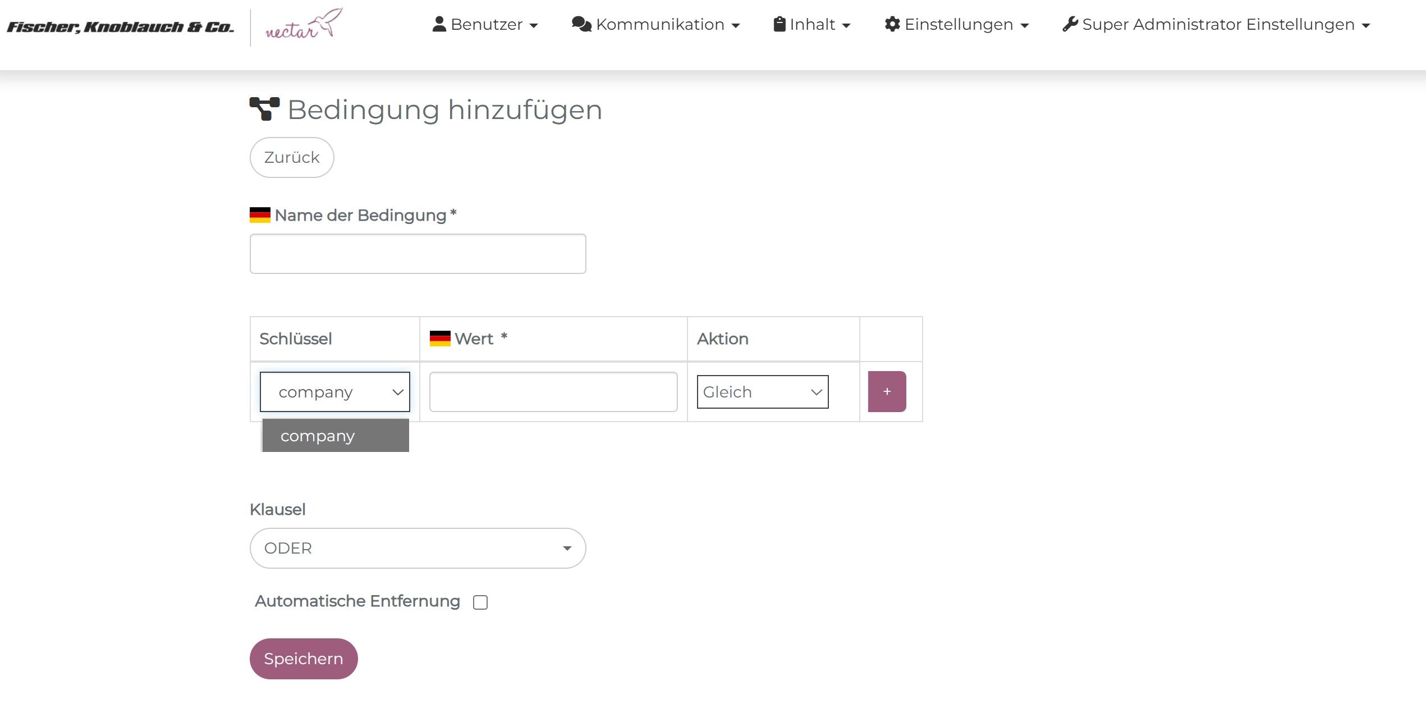Select the company option in the list
The height and width of the screenshot is (722, 1426).
click(335, 436)
